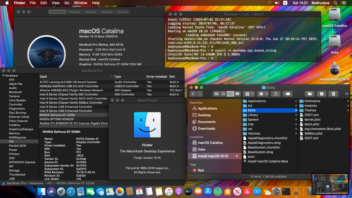Open the Window menu
Viewport: 352px width, 198px height.
[80, 3]
